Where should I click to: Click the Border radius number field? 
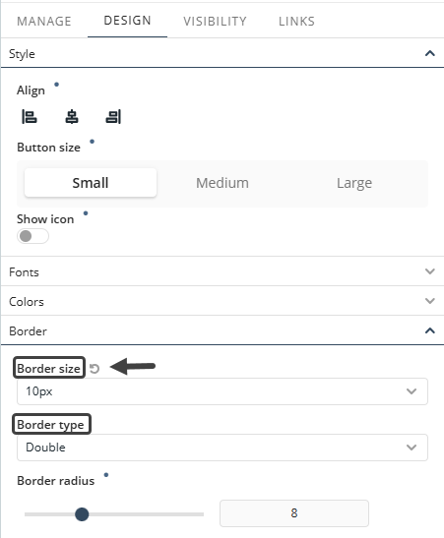[294, 513]
